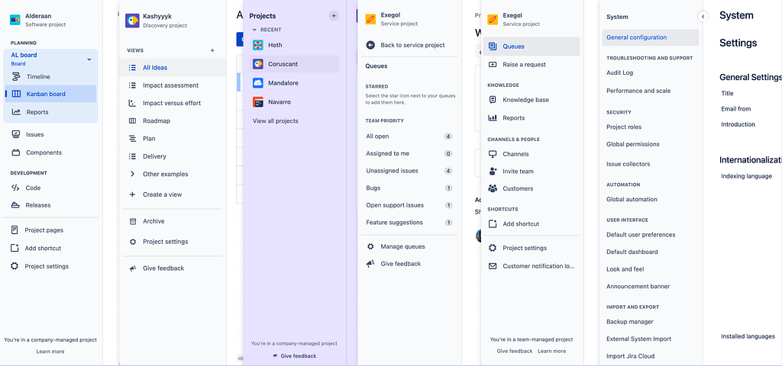The height and width of the screenshot is (366, 782).
Task: Open the Mandalore project
Action: click(x=283, y=82)
